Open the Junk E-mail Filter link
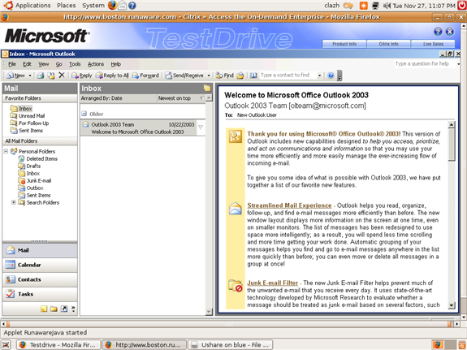 point(273,283)
